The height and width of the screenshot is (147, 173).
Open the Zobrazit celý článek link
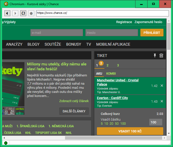pyautogui.click(x=74, y=101)
